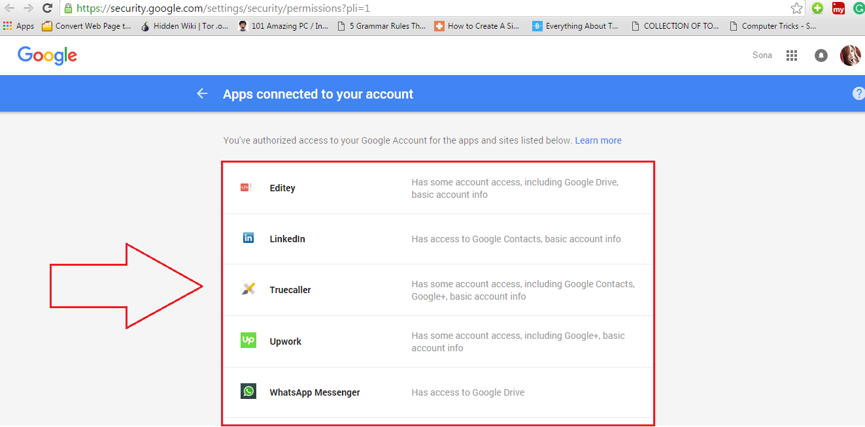Open help question mark icon
Image resolution: width=865 pixels, height=427 pixels.
[858, 93]
